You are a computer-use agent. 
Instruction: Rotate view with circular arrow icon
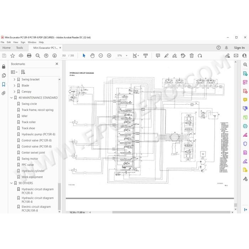(200, 56)
